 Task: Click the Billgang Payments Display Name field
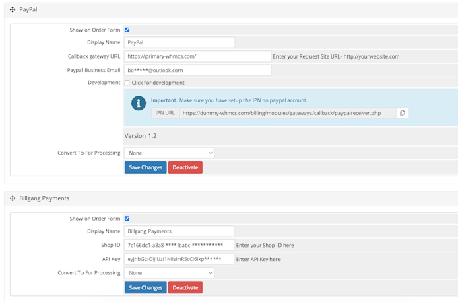180,231
